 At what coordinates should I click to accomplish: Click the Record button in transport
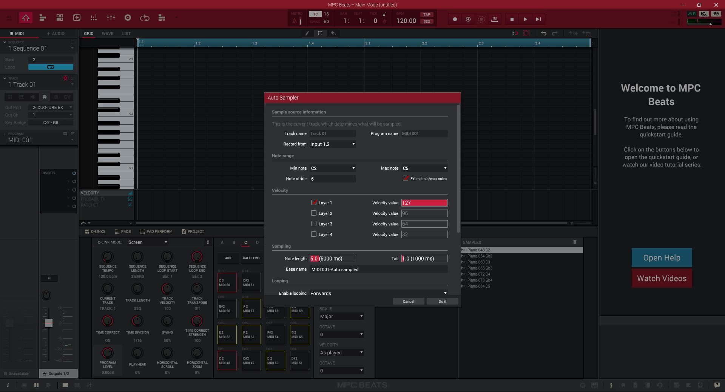pyautogui.click(x=455, y=19)
